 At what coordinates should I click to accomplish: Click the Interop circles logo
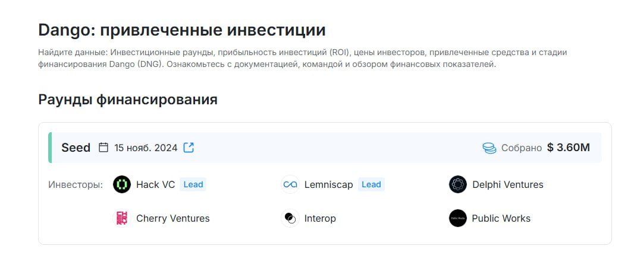tap(290, 219)
